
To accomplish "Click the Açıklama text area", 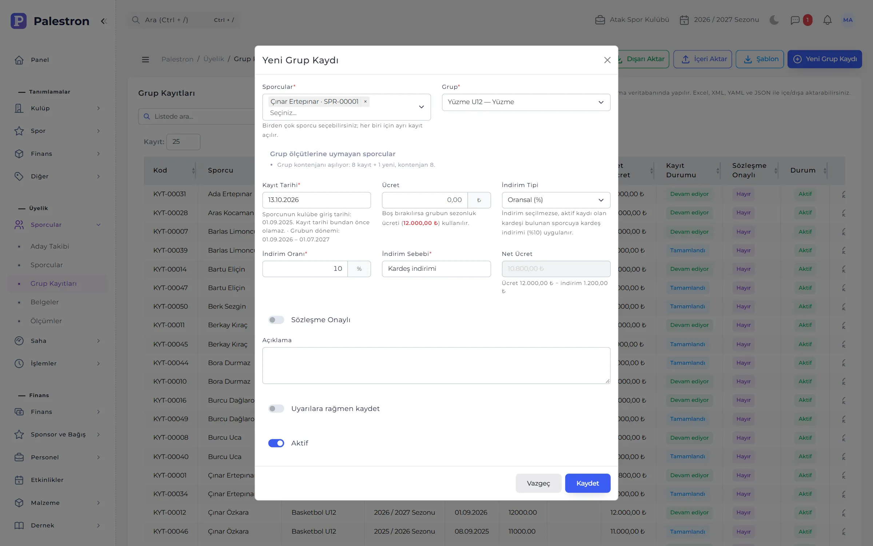I will point(436,365).
